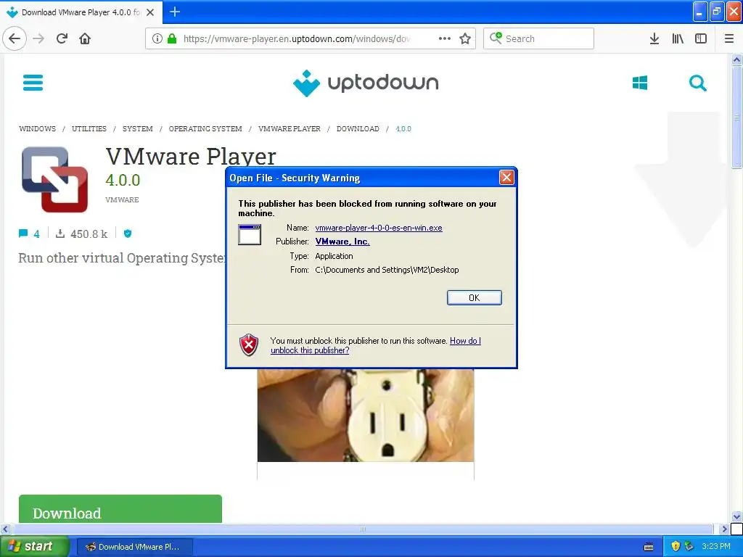The width and height of the screenshot is (743, 557).
Task: Click the VMware Player app icon
Action: coord(54,180)
